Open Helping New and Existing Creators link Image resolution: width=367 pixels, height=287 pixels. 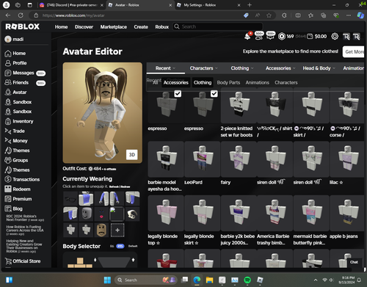[x=24, y=246]
